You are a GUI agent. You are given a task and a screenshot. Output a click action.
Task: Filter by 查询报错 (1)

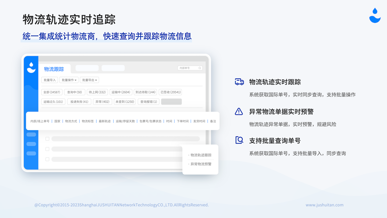149,102
